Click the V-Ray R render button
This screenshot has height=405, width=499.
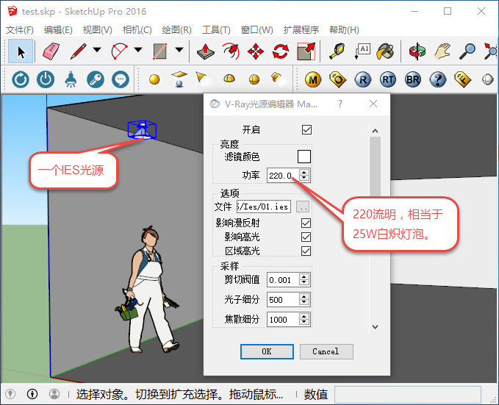[363, 79]
